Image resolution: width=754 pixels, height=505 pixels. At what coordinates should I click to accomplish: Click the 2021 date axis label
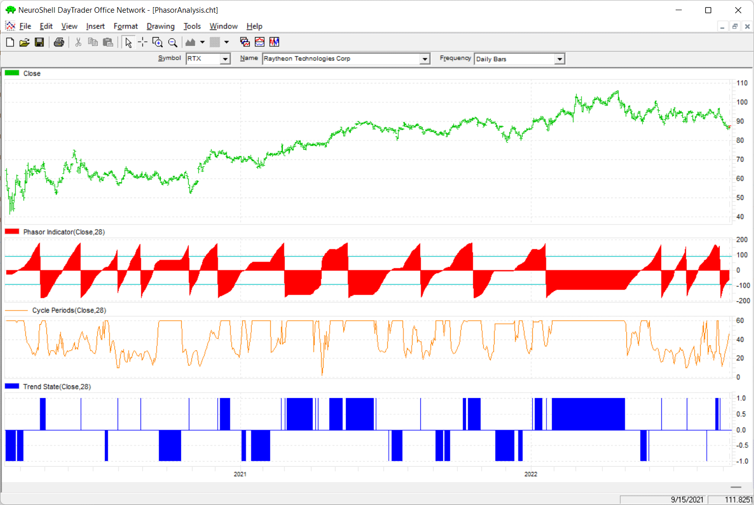240,474
